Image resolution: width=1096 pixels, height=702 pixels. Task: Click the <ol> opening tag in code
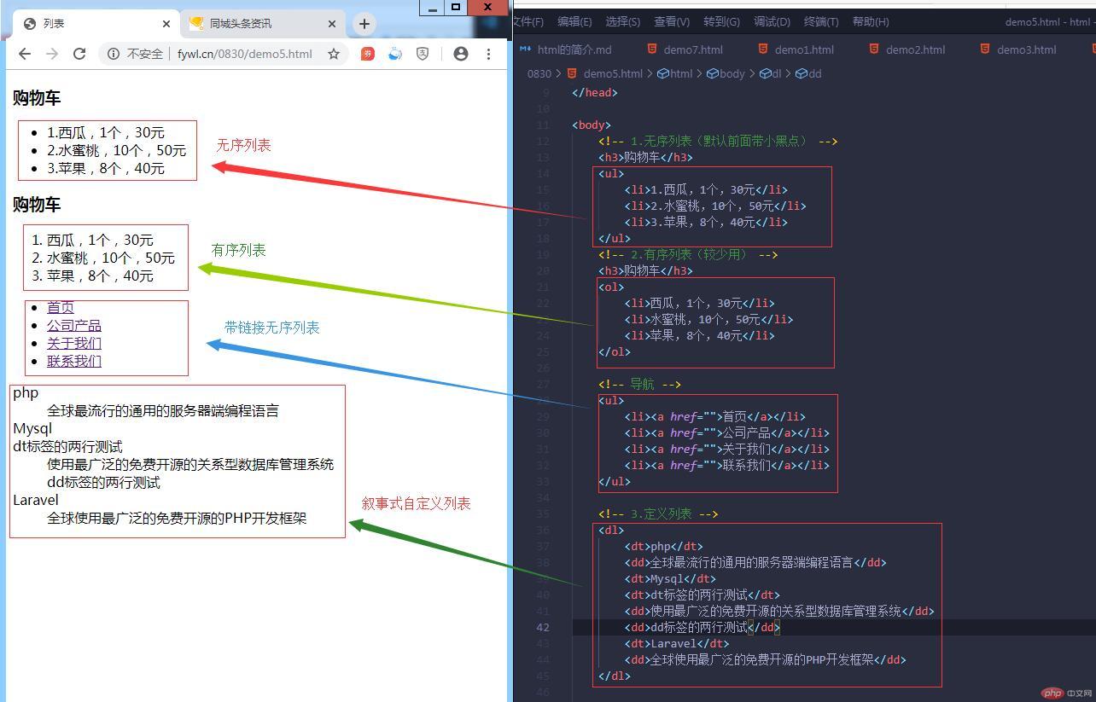coord(611,287)
